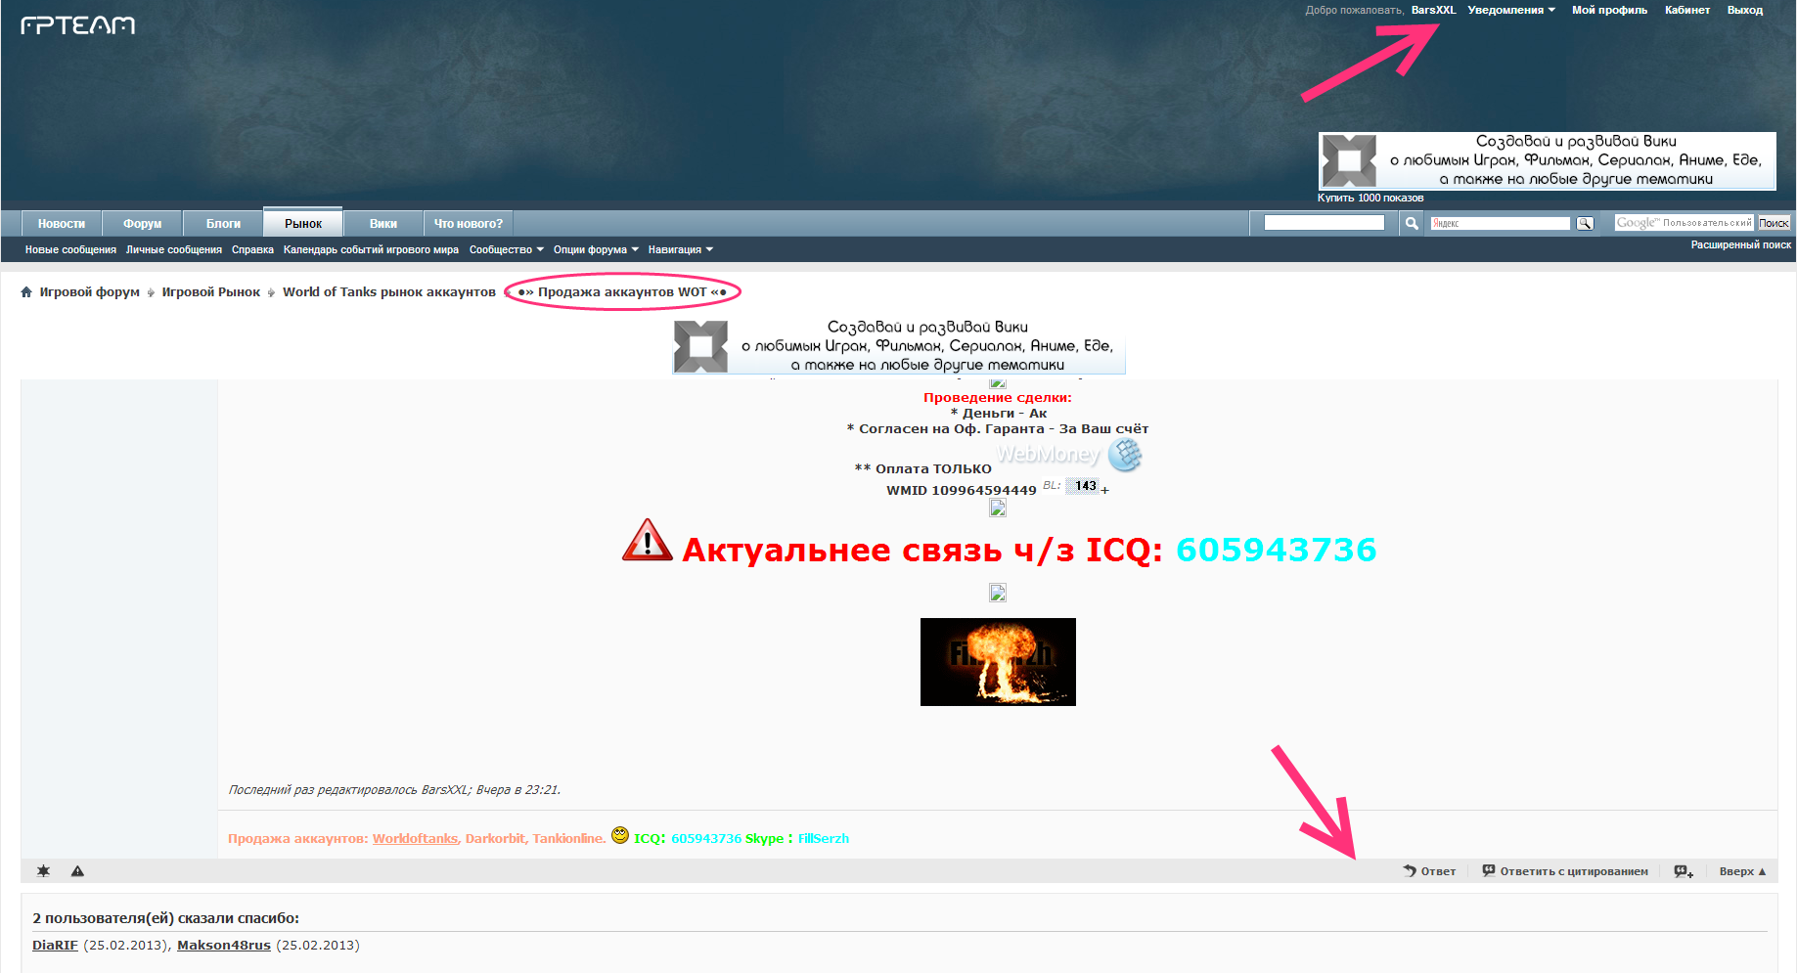Open the Makson48rus user profile link

[x=224, y=945]
